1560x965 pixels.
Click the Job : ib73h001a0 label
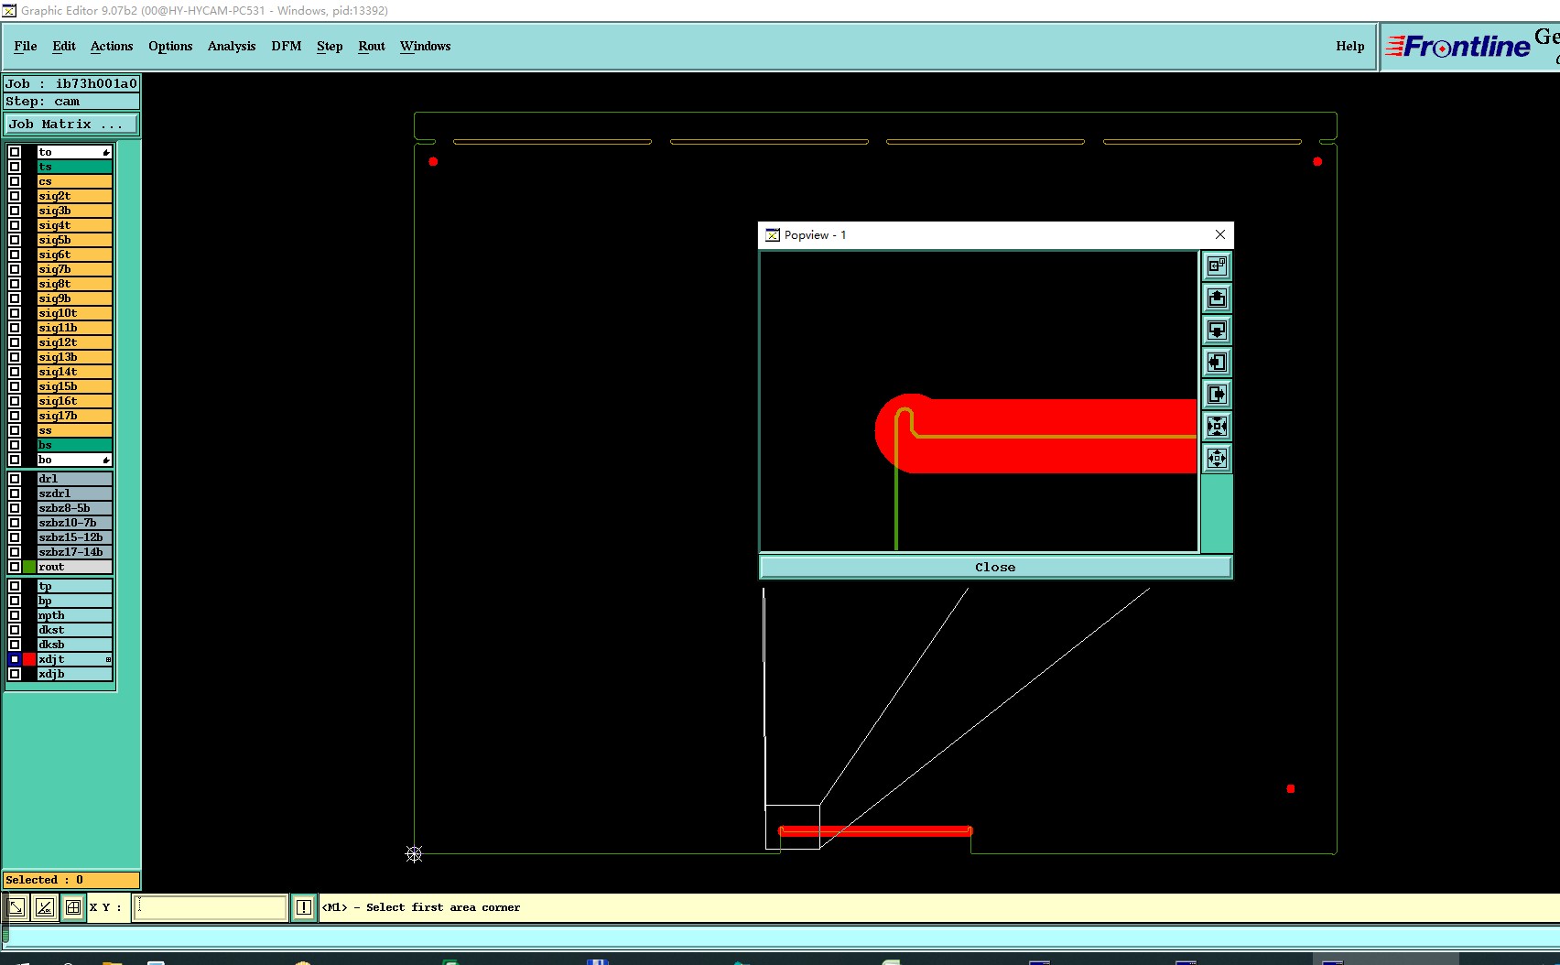coord(71,83)
